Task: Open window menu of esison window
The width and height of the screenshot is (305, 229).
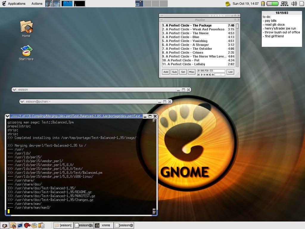Action: point(14,89)
